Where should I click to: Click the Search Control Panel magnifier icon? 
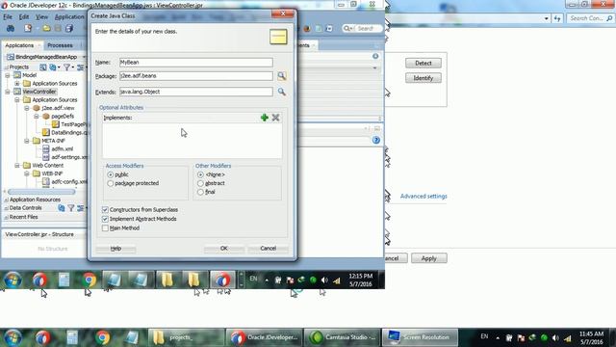(609, 18)
